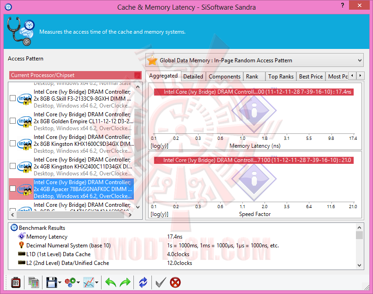The image size is (373, 294).
Task: Select the Memory Latency result row
Action: pyautogui.click(x=183, y=237)
